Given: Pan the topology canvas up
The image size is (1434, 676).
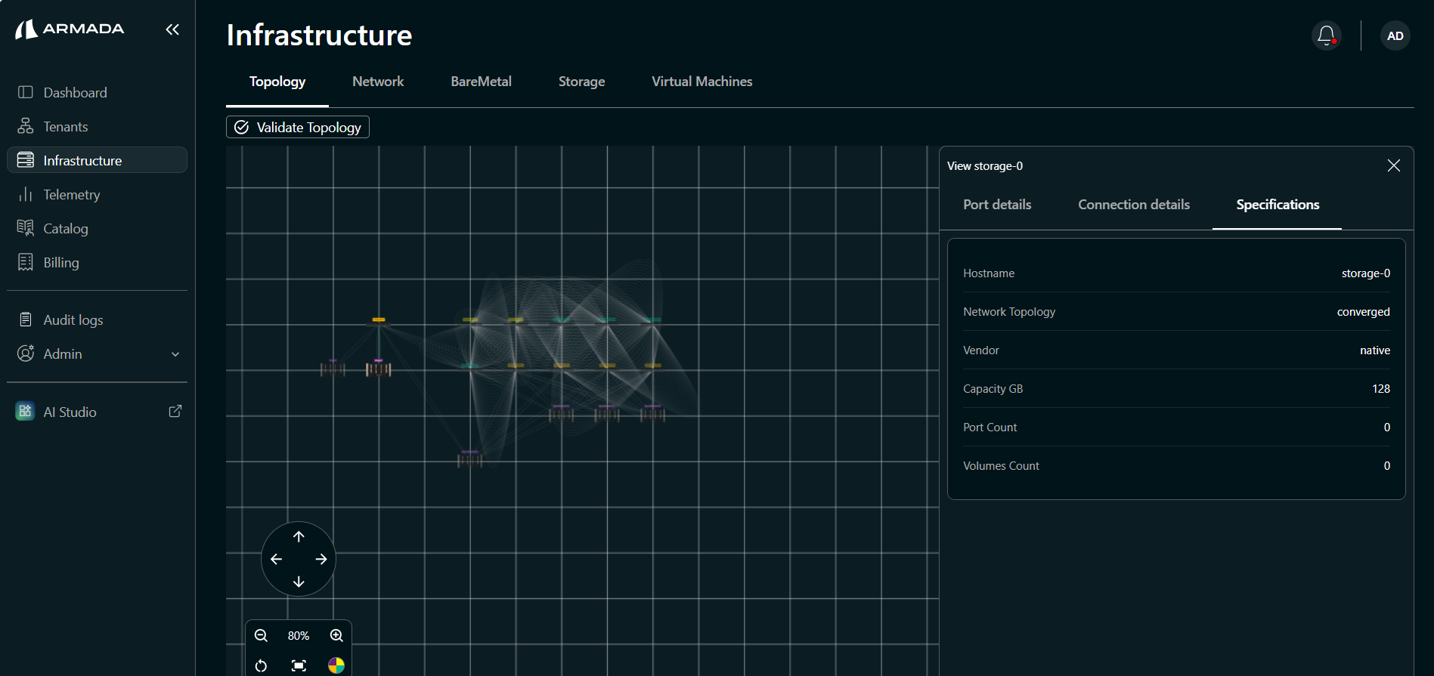Looking at the screenshot, I should point(299,536).
